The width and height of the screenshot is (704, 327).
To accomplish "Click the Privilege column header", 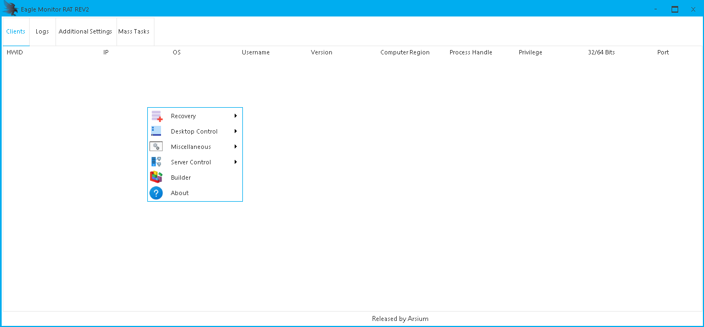I will (530, 53).
